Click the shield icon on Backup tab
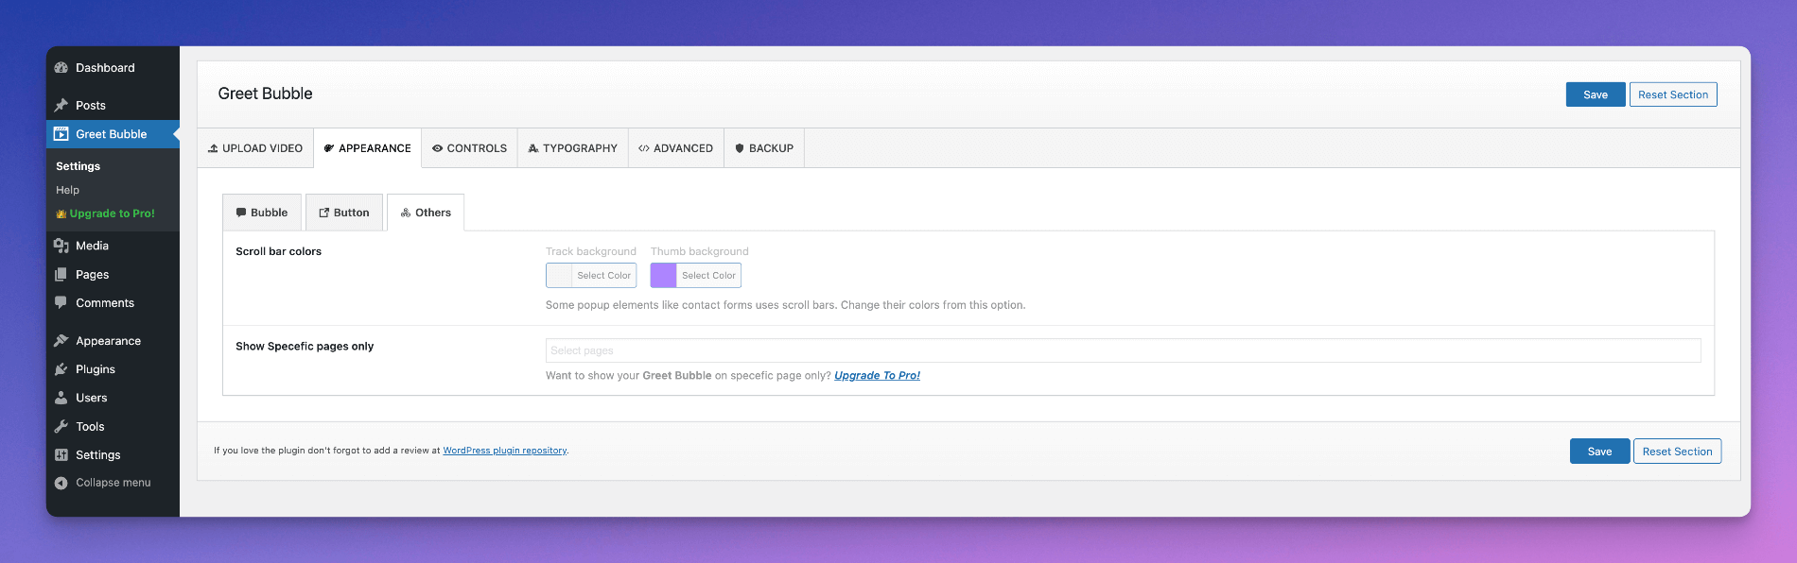 coord(740,148)
